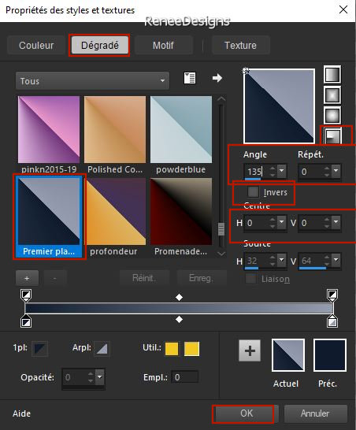Open the Angle value dropdown arrow

pos(281,172)
